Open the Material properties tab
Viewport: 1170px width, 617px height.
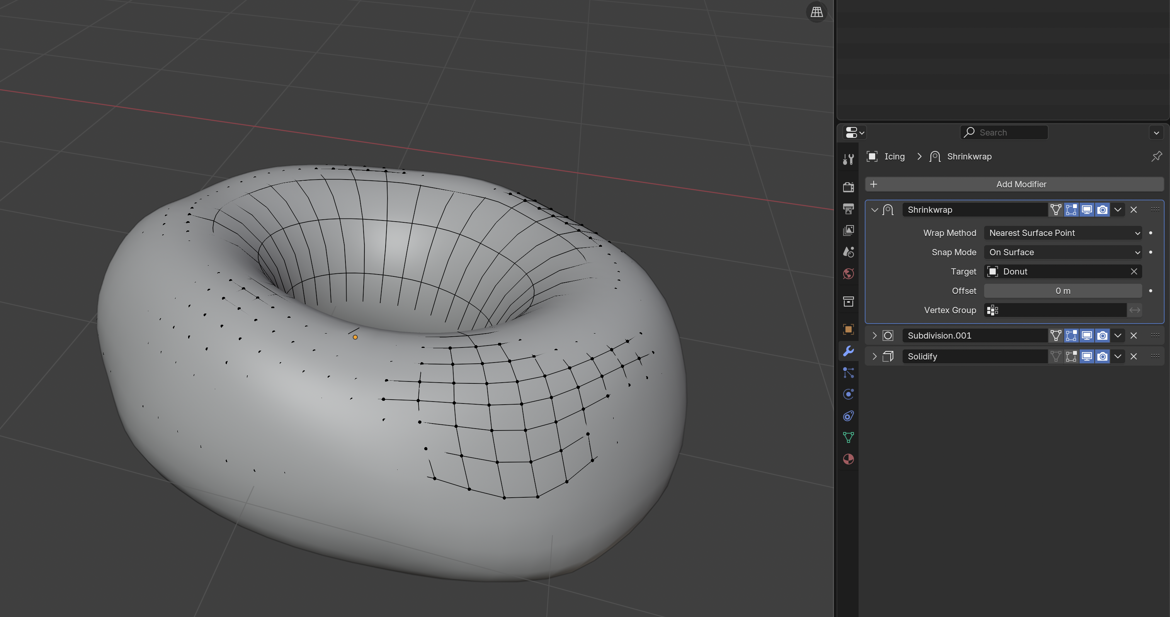coord(848,459)
